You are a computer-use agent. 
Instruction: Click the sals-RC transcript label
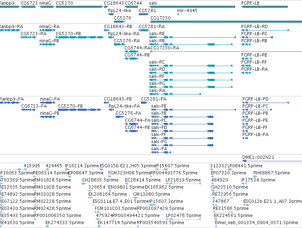[157, 62]
